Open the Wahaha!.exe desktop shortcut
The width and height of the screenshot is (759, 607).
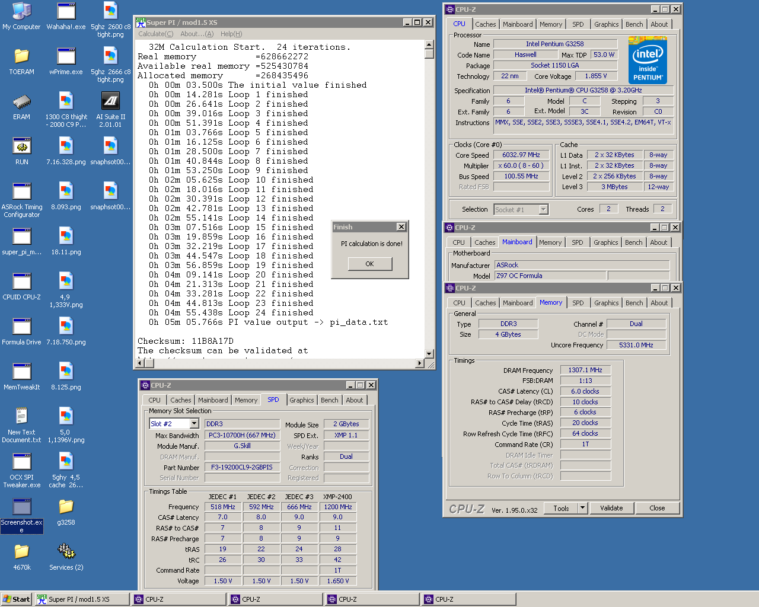pos(66,16)
